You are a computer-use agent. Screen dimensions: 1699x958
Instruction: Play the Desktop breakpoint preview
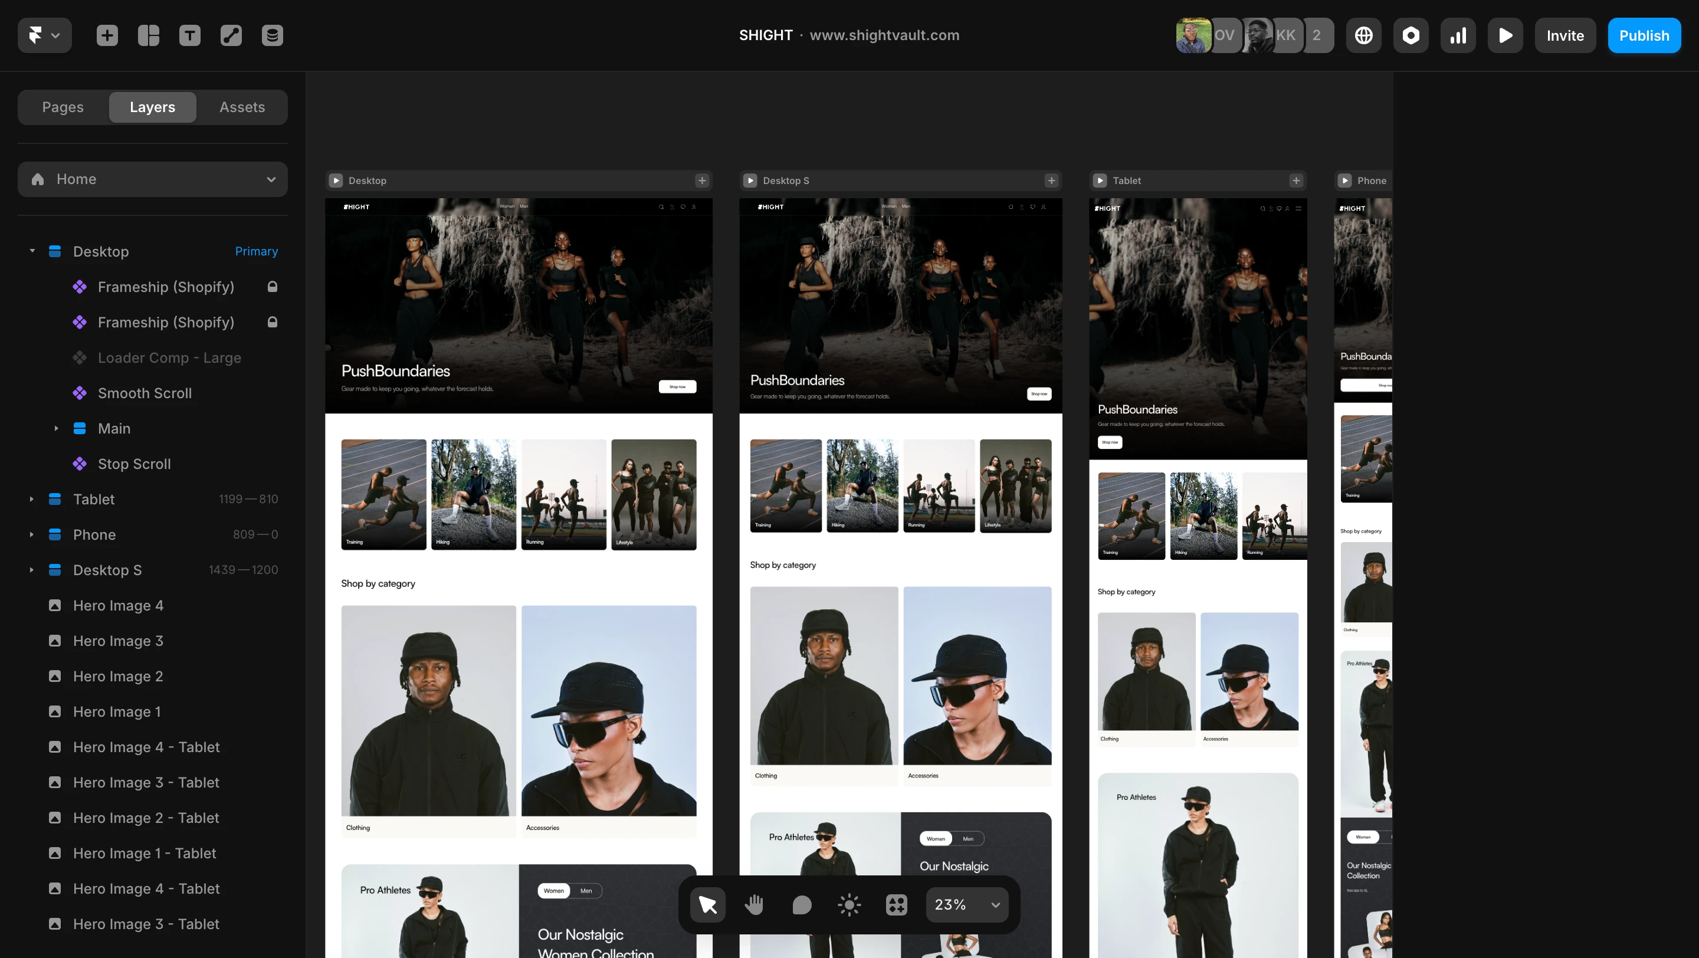click(336, 181)
